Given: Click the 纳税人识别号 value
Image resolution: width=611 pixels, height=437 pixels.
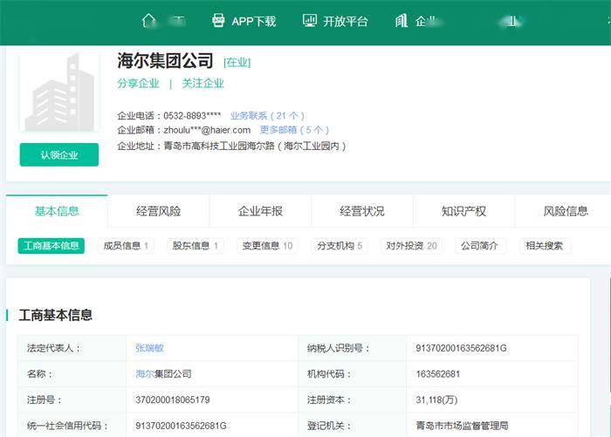Looking at the screenshot, I should tap(462, 348).
